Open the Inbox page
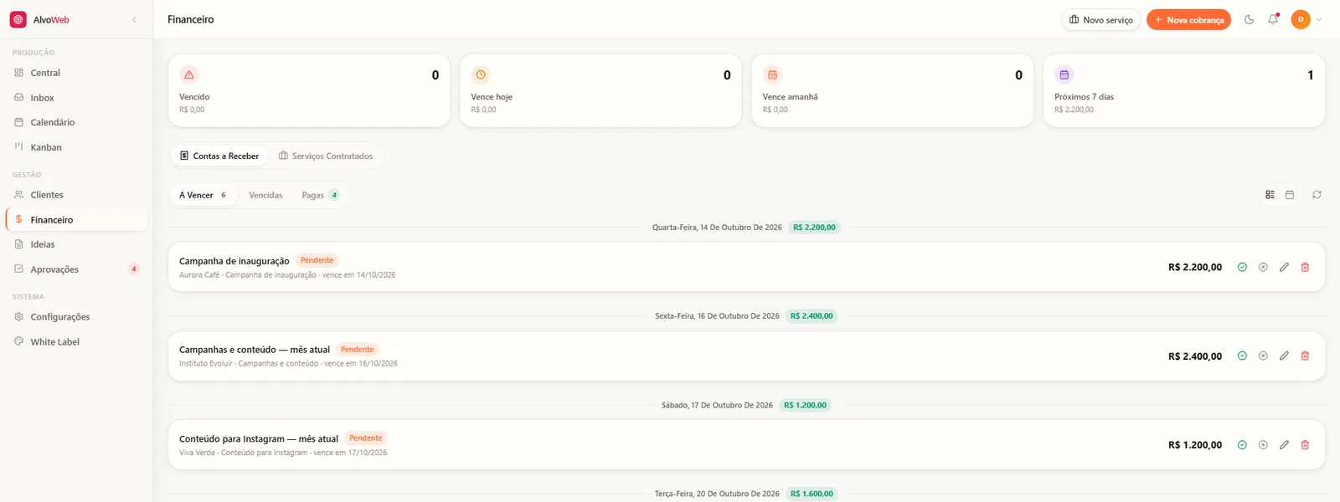Screen dimensions: 1340x502 (x=76, y=98)
